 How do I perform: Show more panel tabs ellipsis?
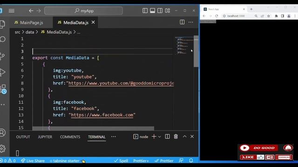click(x=114, y=137)
